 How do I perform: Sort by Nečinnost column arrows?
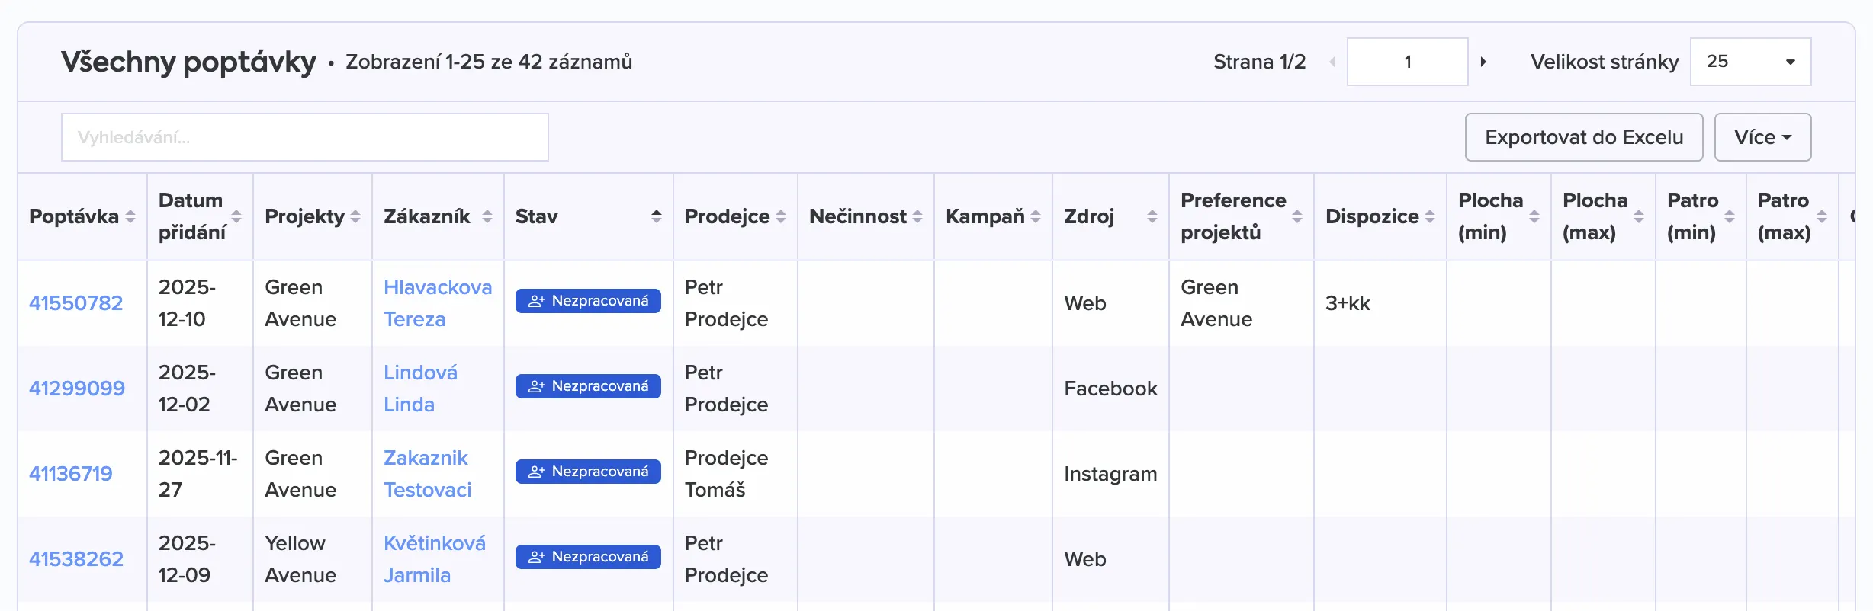[917, 217]
